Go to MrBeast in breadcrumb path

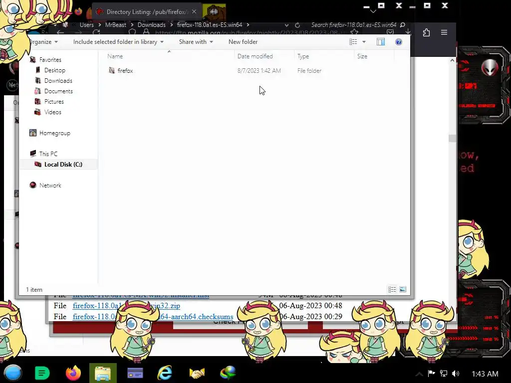tap(115, 25)
